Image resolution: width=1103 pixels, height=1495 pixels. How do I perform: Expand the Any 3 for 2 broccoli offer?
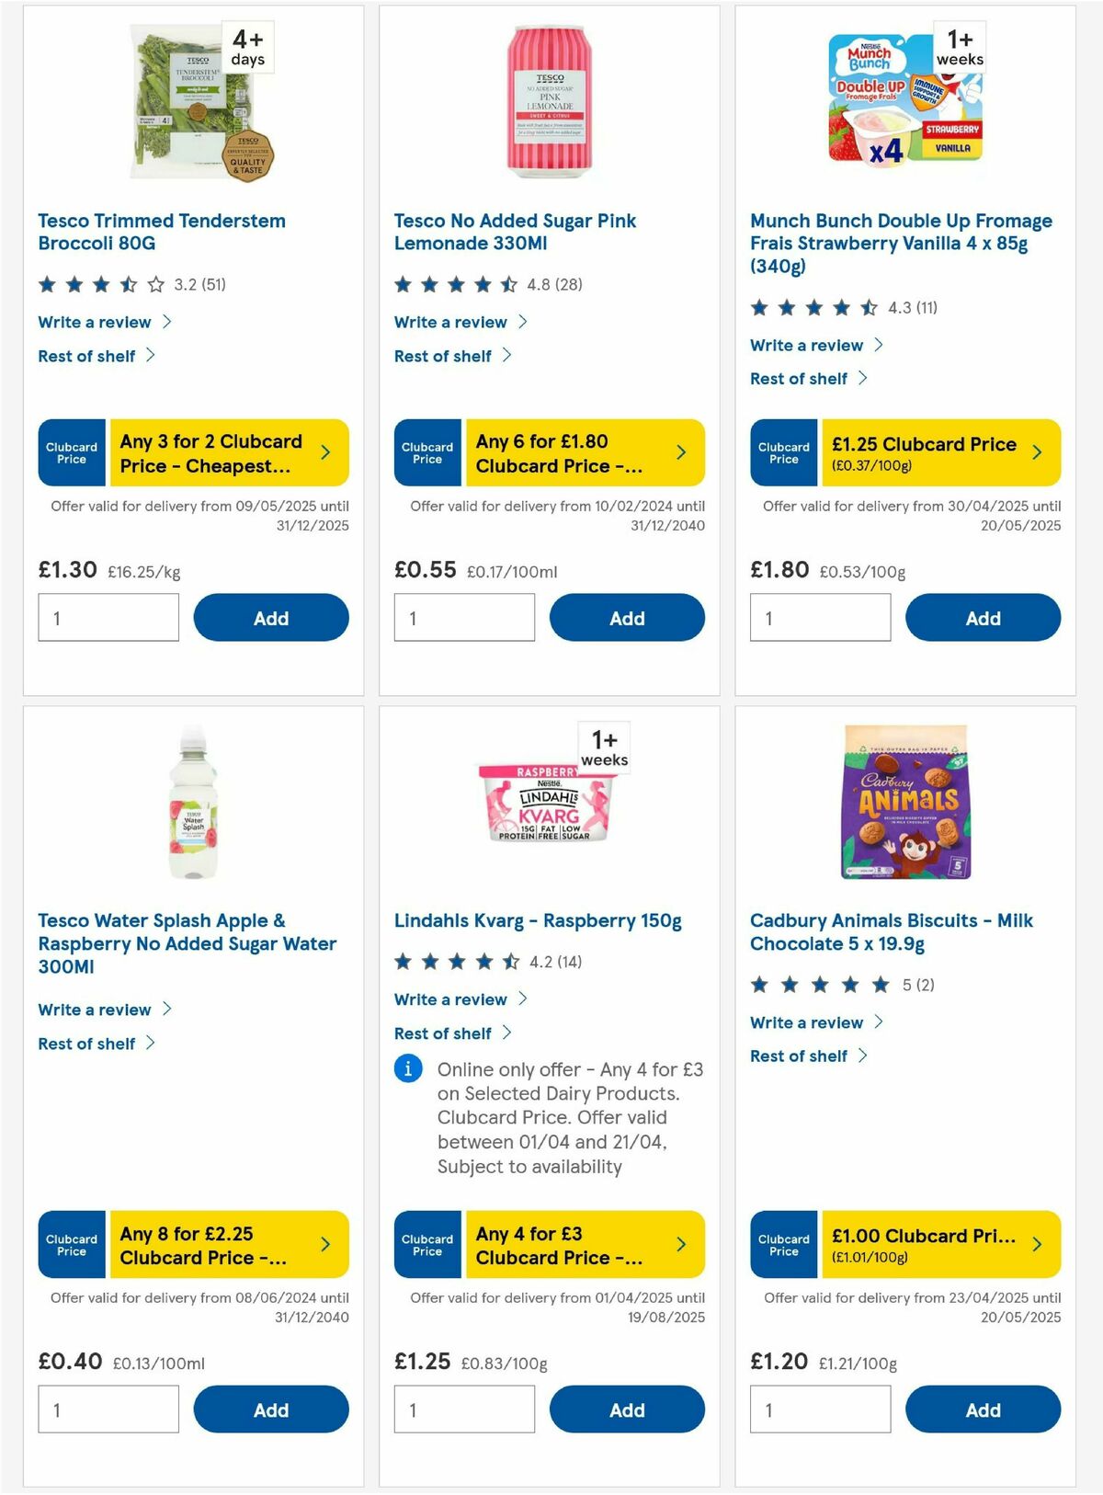325,452
